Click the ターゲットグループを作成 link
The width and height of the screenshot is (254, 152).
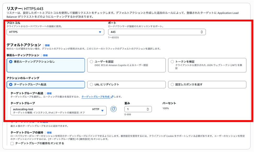95,97
